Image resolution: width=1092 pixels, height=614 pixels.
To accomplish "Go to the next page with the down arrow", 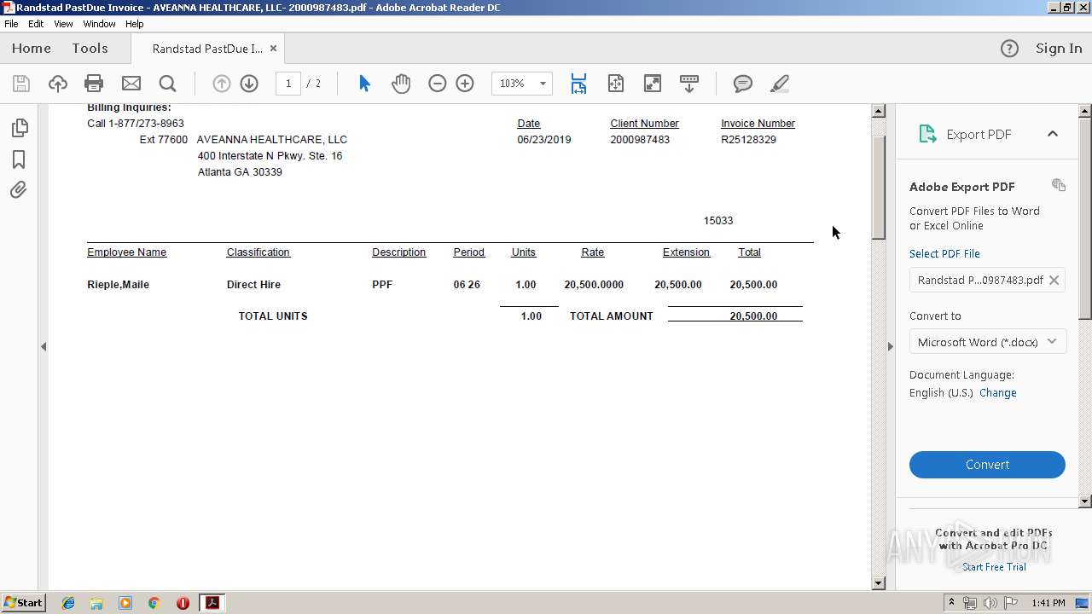I will [249, 84].
